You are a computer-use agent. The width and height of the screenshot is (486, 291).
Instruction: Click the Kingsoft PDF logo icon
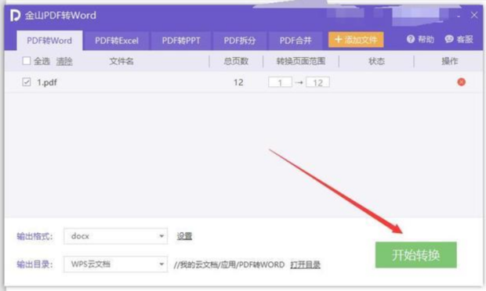pyautogui.click(x=15, y=16)
